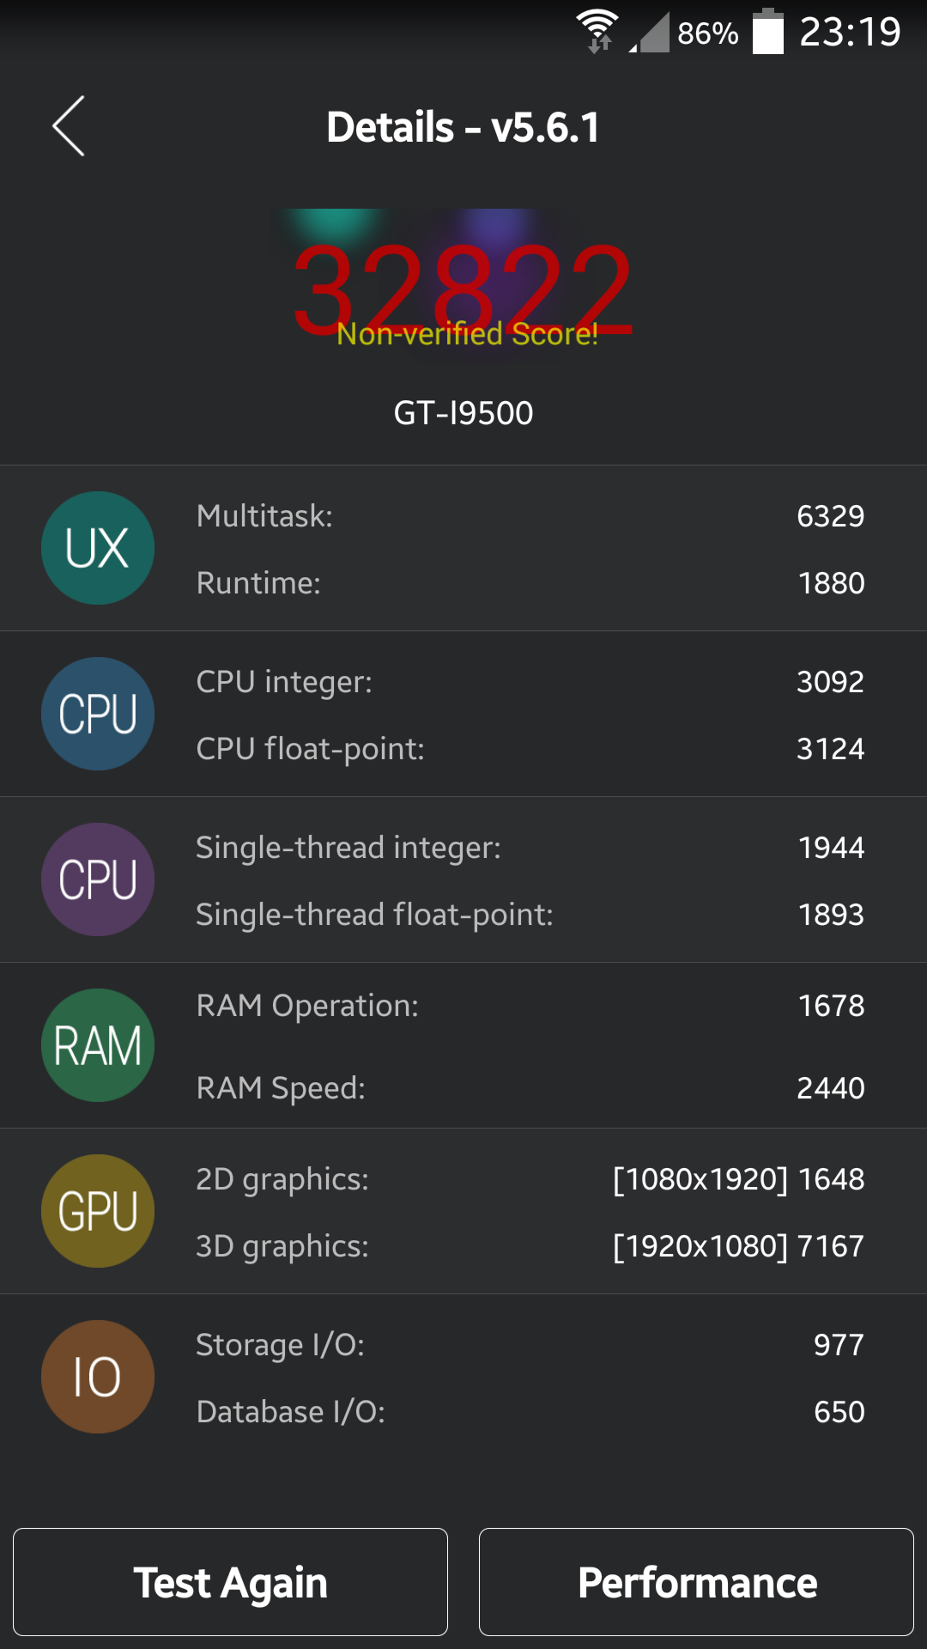Tap the brown IO category icon
927x1649 pixels.
point(98,1377)
